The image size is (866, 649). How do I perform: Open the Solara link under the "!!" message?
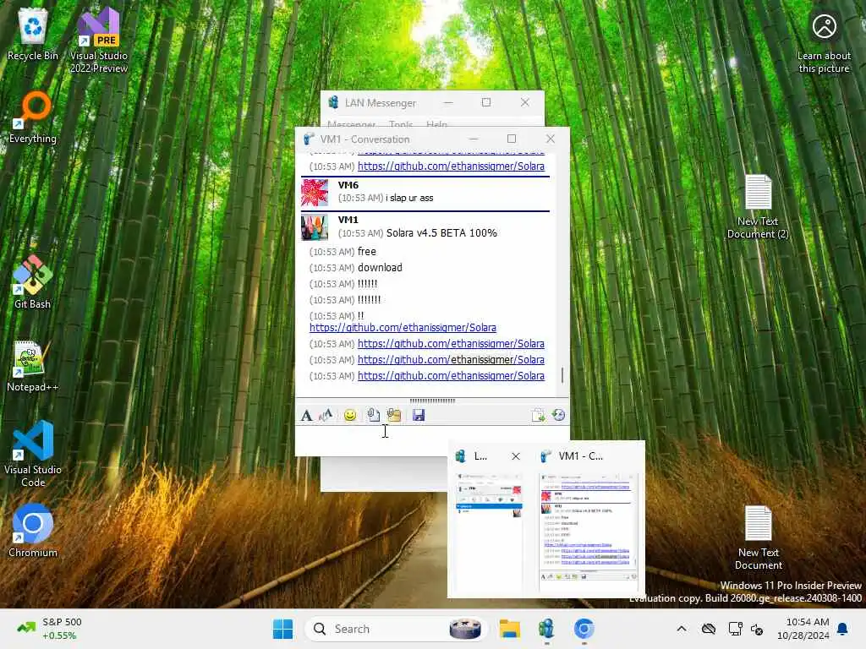(x=403, y=328)
